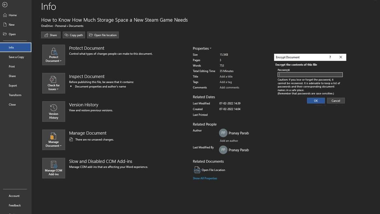Click the Open folder icon
This screenshot has height=214, width=380.
click(5, 34)
